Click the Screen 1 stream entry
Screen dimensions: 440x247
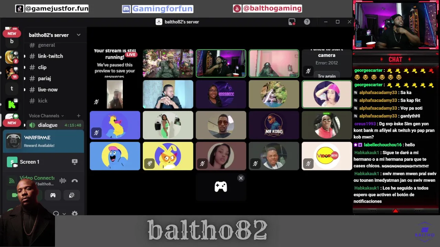pos(43,162)
